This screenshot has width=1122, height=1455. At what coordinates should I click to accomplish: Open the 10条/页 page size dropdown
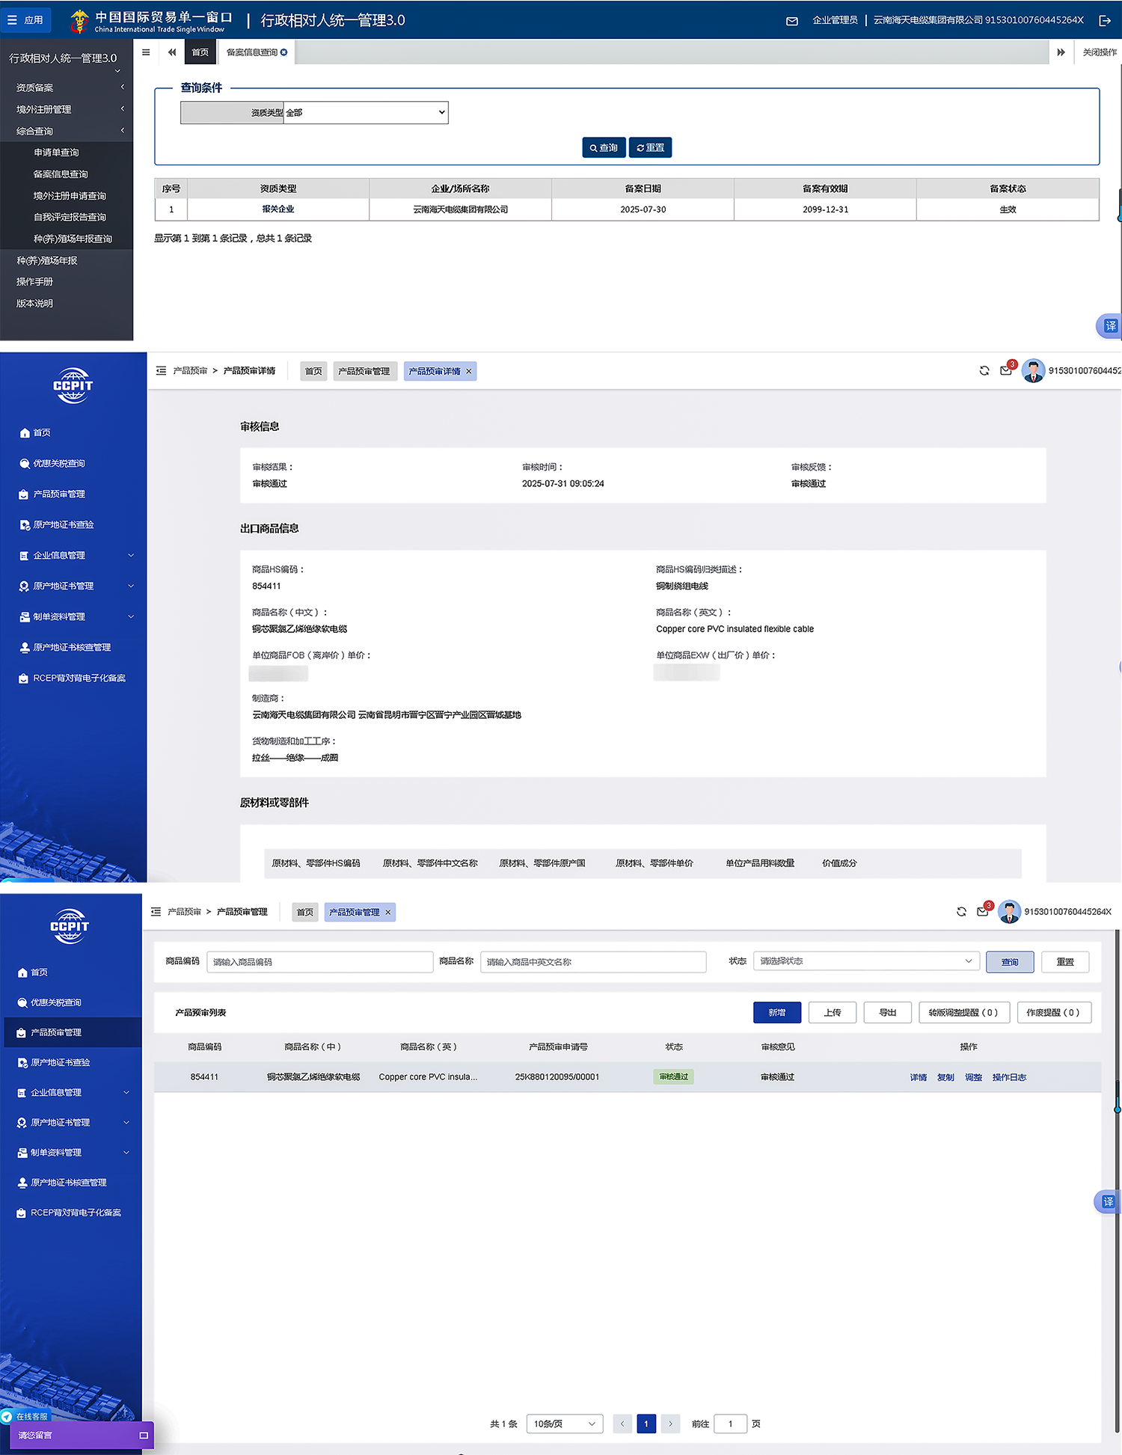[x=564, y=1424]
